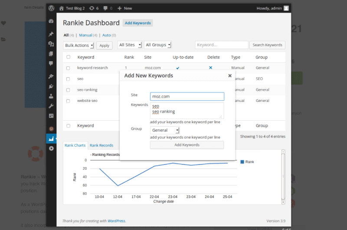Click SEO group cell in seo row
This screenshot has width=347, height=230.
(x=259, y=79)
